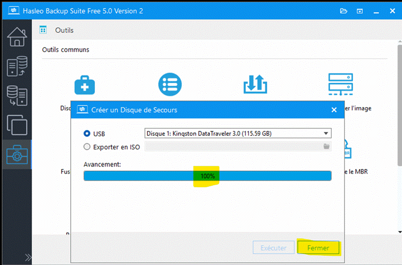Open the Home page in sidebar
The height and width of the screenshot is (265, 402).
coord(17,37)
